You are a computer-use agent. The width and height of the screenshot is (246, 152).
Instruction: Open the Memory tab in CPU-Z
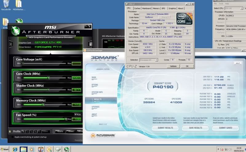pos(156,8)
